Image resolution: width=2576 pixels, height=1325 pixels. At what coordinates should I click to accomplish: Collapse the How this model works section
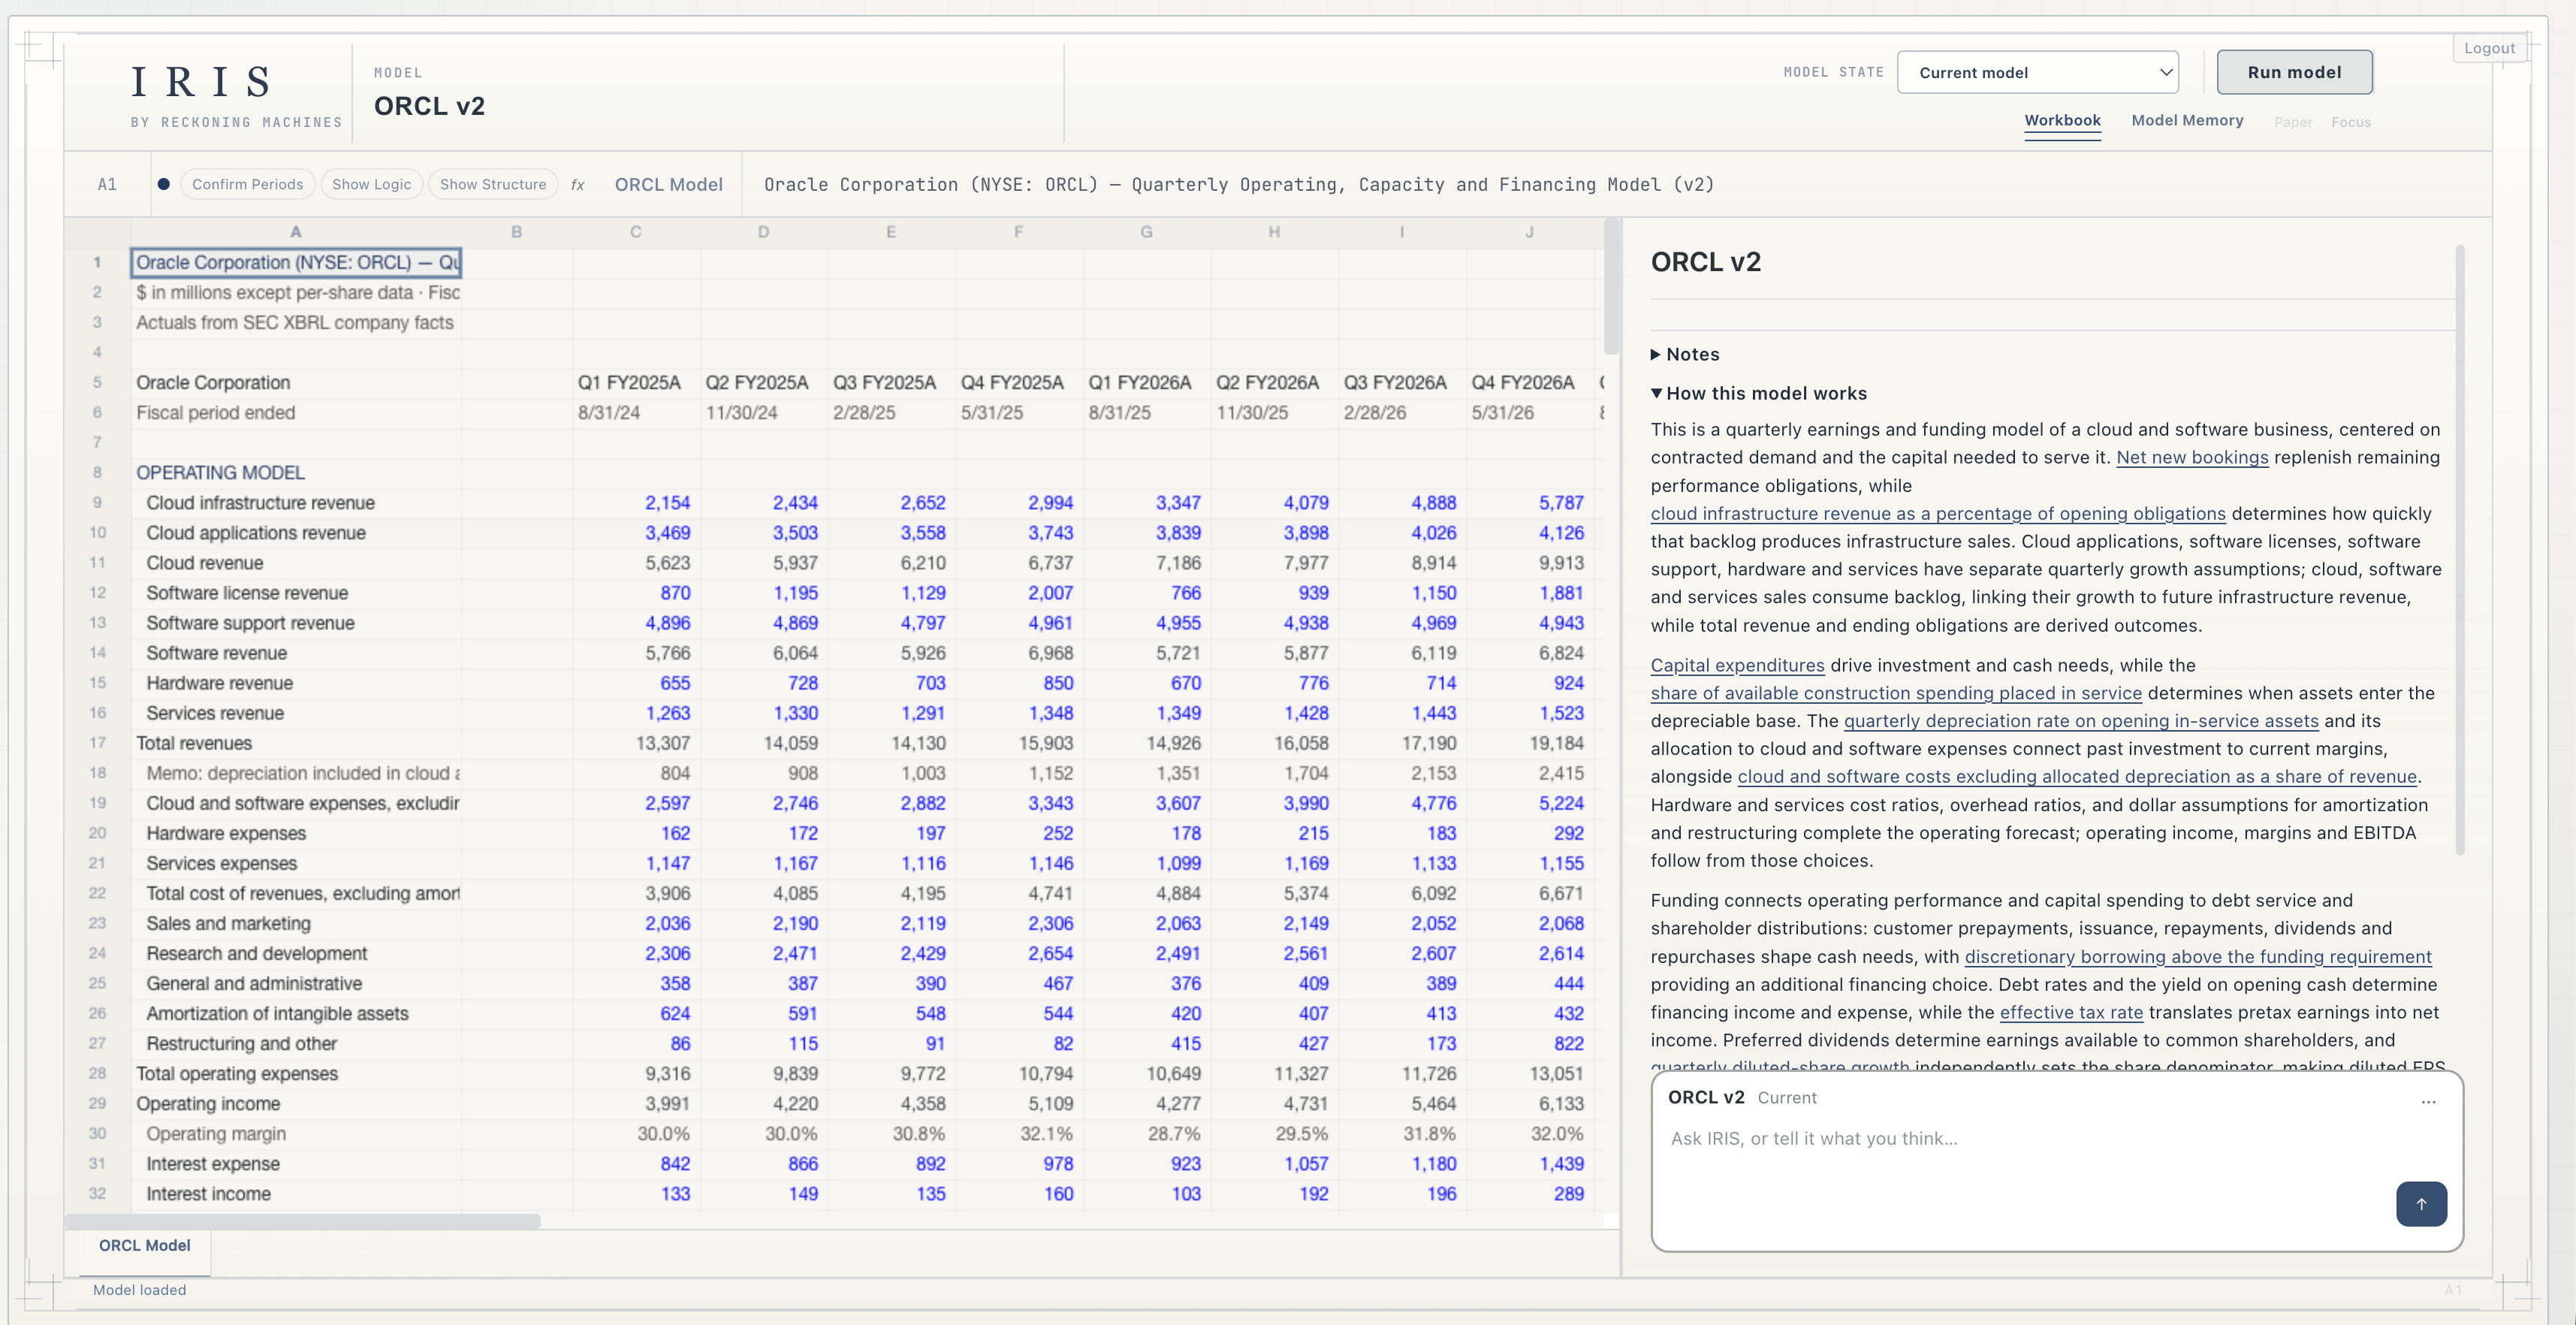1758,393
